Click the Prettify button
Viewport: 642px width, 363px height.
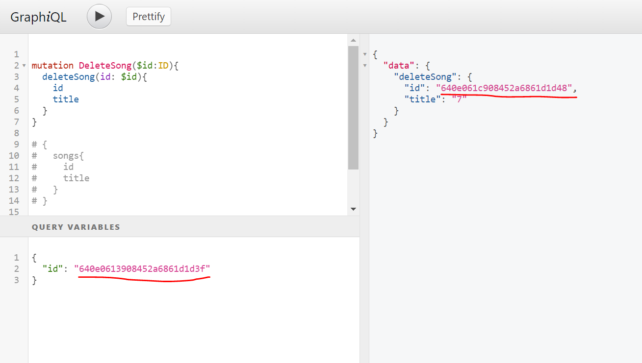(149, 17)
